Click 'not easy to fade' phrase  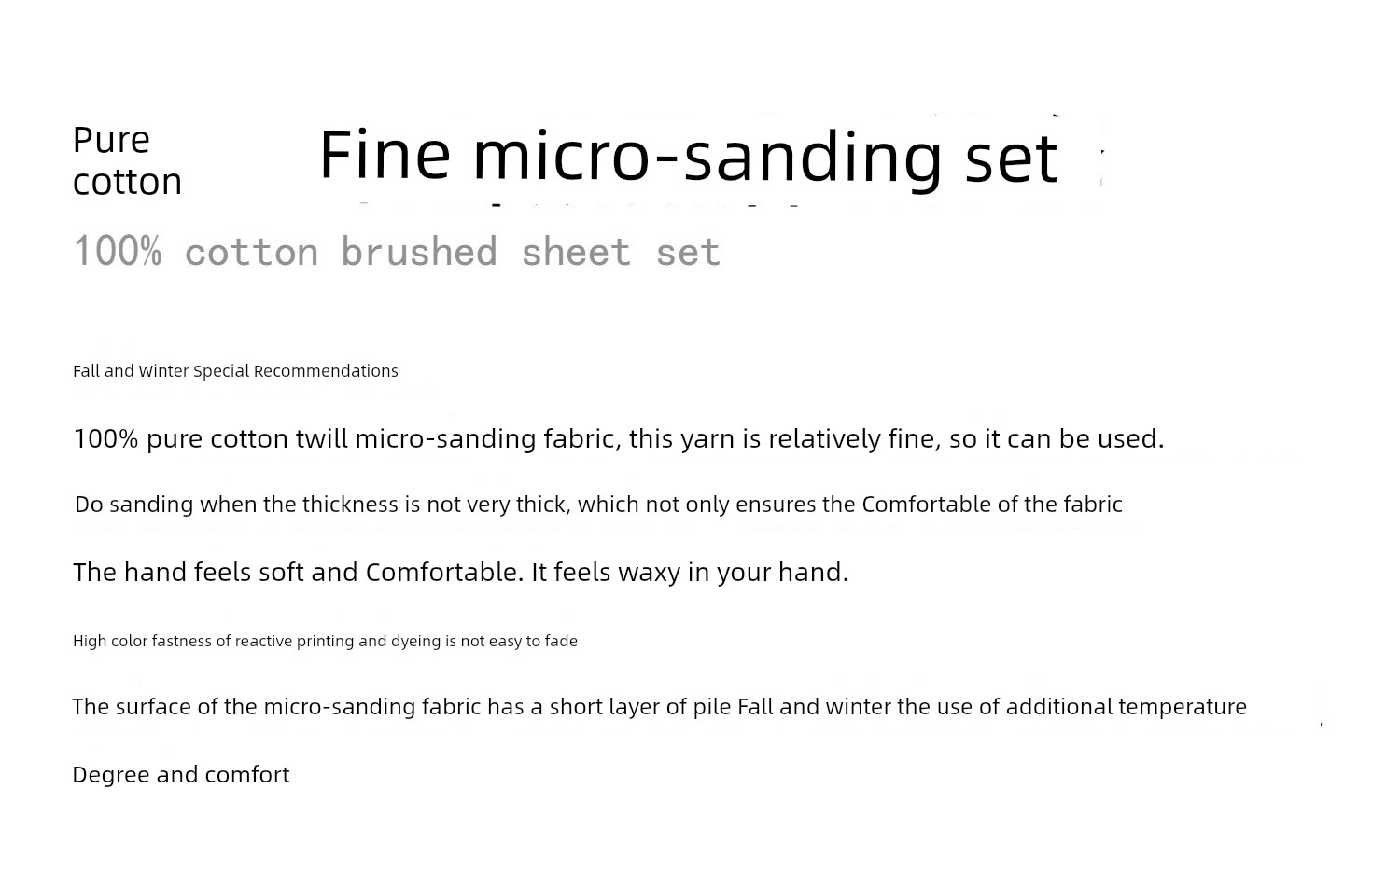click(519, 641)
